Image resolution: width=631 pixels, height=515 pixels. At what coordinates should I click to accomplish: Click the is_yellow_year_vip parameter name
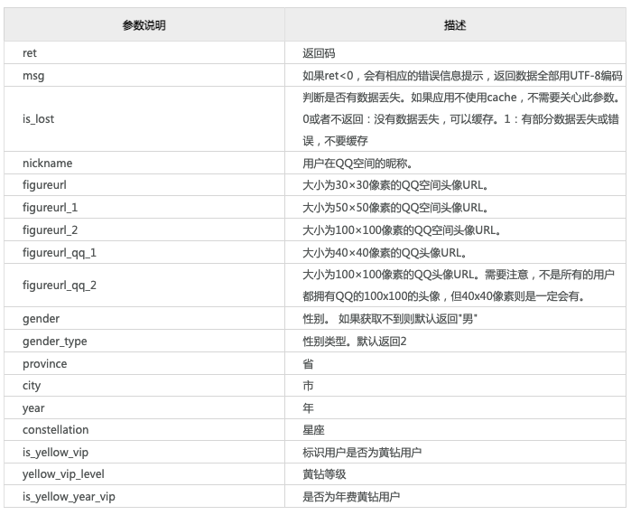pos(70,496)
